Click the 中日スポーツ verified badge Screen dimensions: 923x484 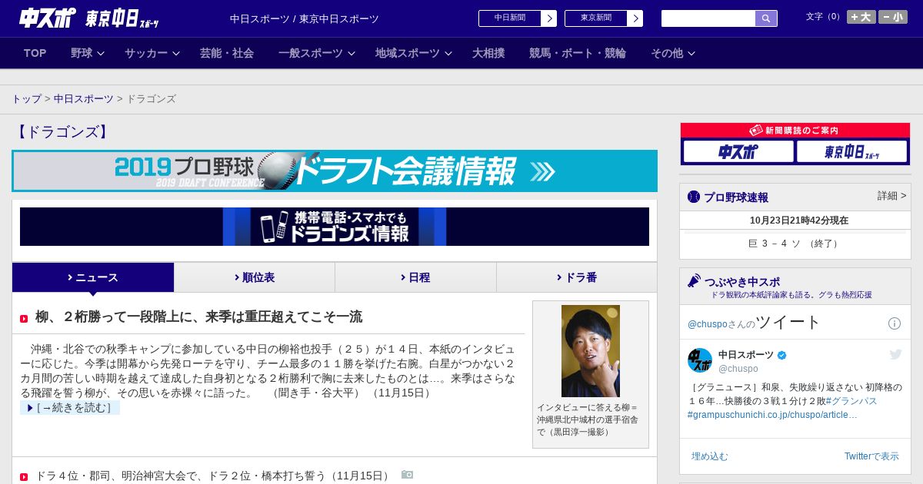[x=782, y=355]
